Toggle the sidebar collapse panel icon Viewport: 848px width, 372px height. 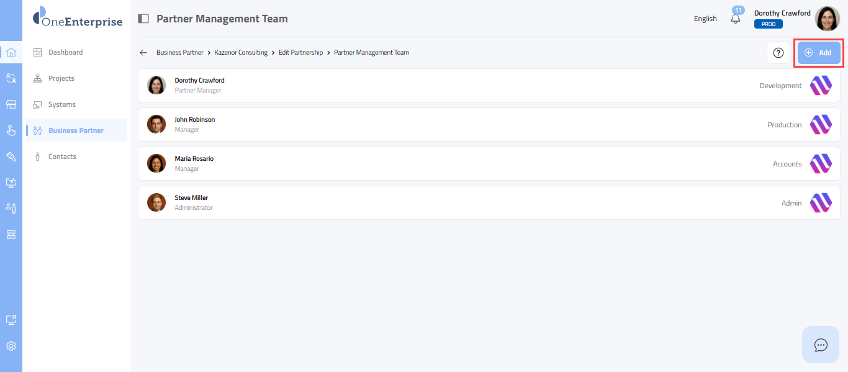143,19
